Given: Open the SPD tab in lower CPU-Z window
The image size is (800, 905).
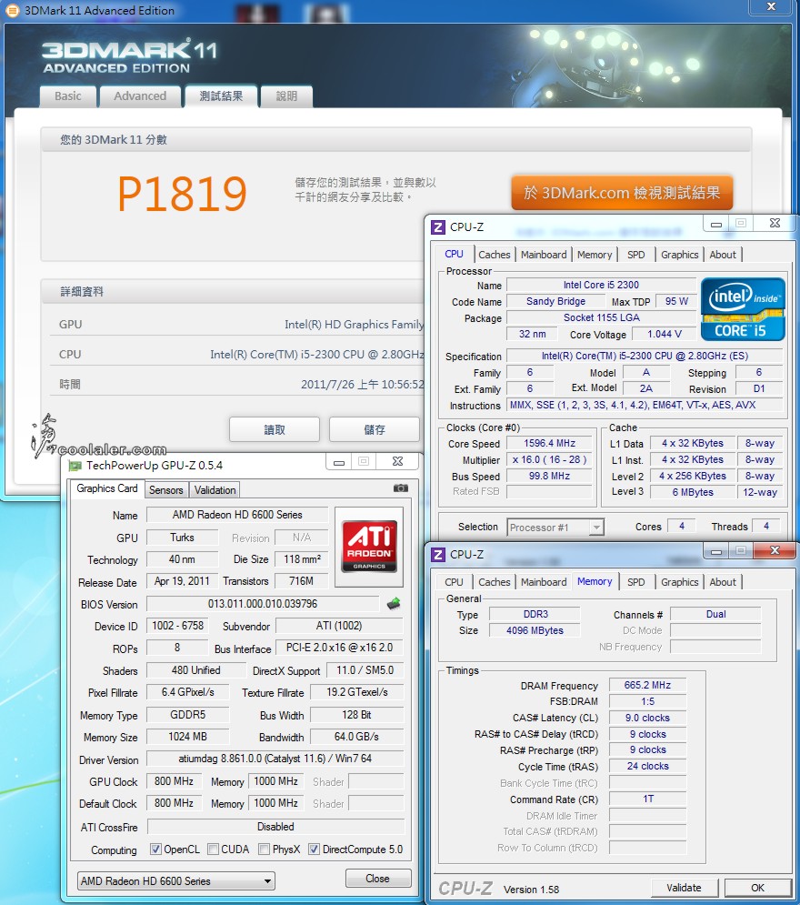Looking at the screenshot, I should pos(636,582).
